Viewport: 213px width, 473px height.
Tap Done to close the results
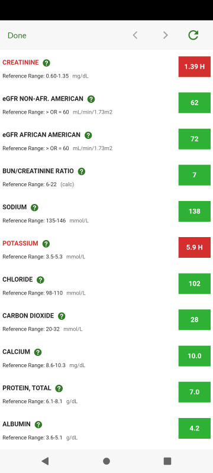point(17,35)
